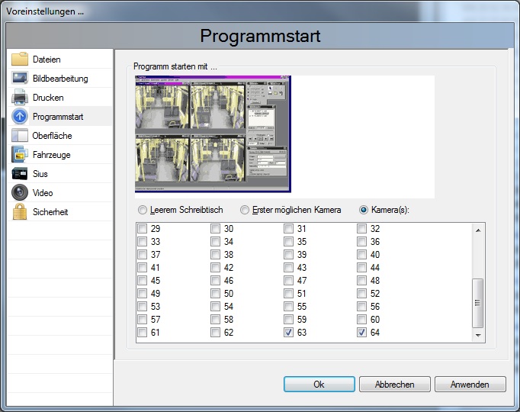Click the Abbrechen button

394,385
